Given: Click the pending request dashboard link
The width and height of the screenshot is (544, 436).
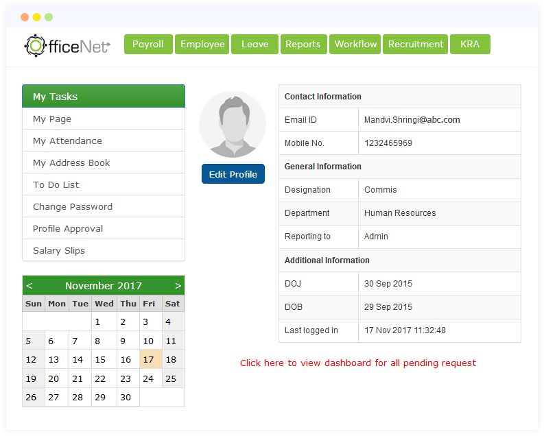Looking at the screenshot, I should pos(357,363).
